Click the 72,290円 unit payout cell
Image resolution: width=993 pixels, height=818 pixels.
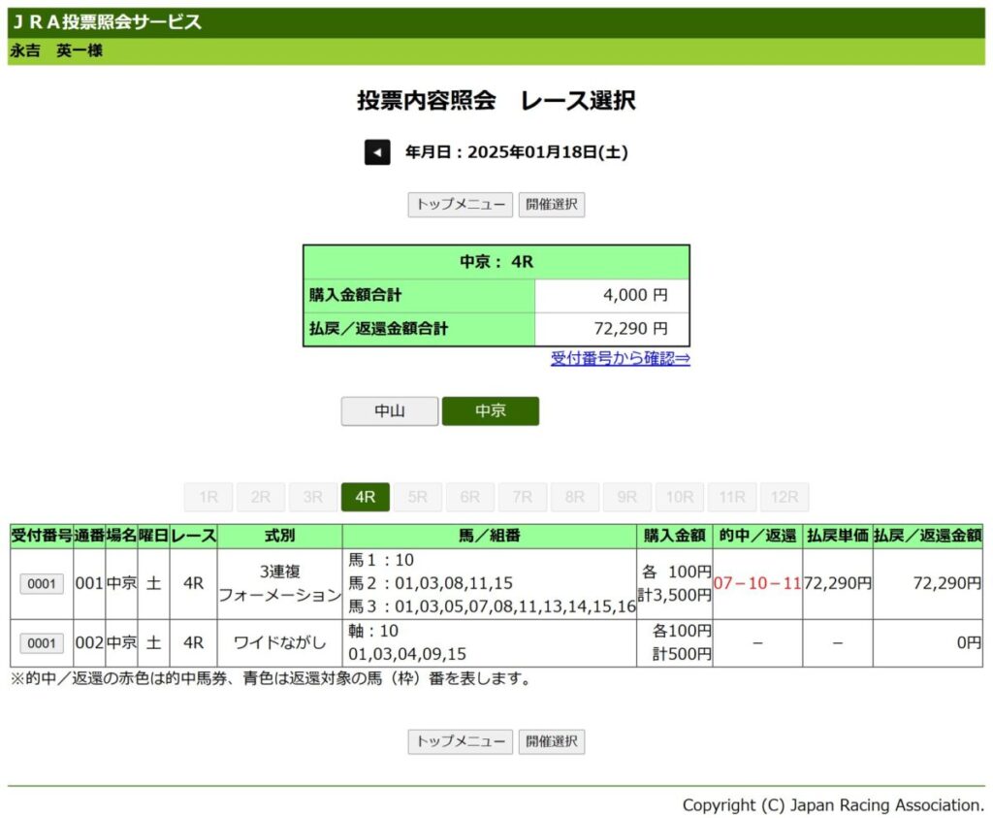[837, 583]
